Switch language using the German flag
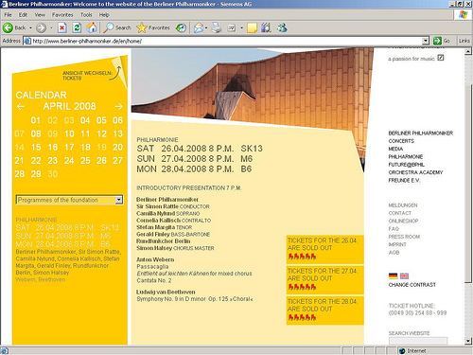 [x=394, y=276]
